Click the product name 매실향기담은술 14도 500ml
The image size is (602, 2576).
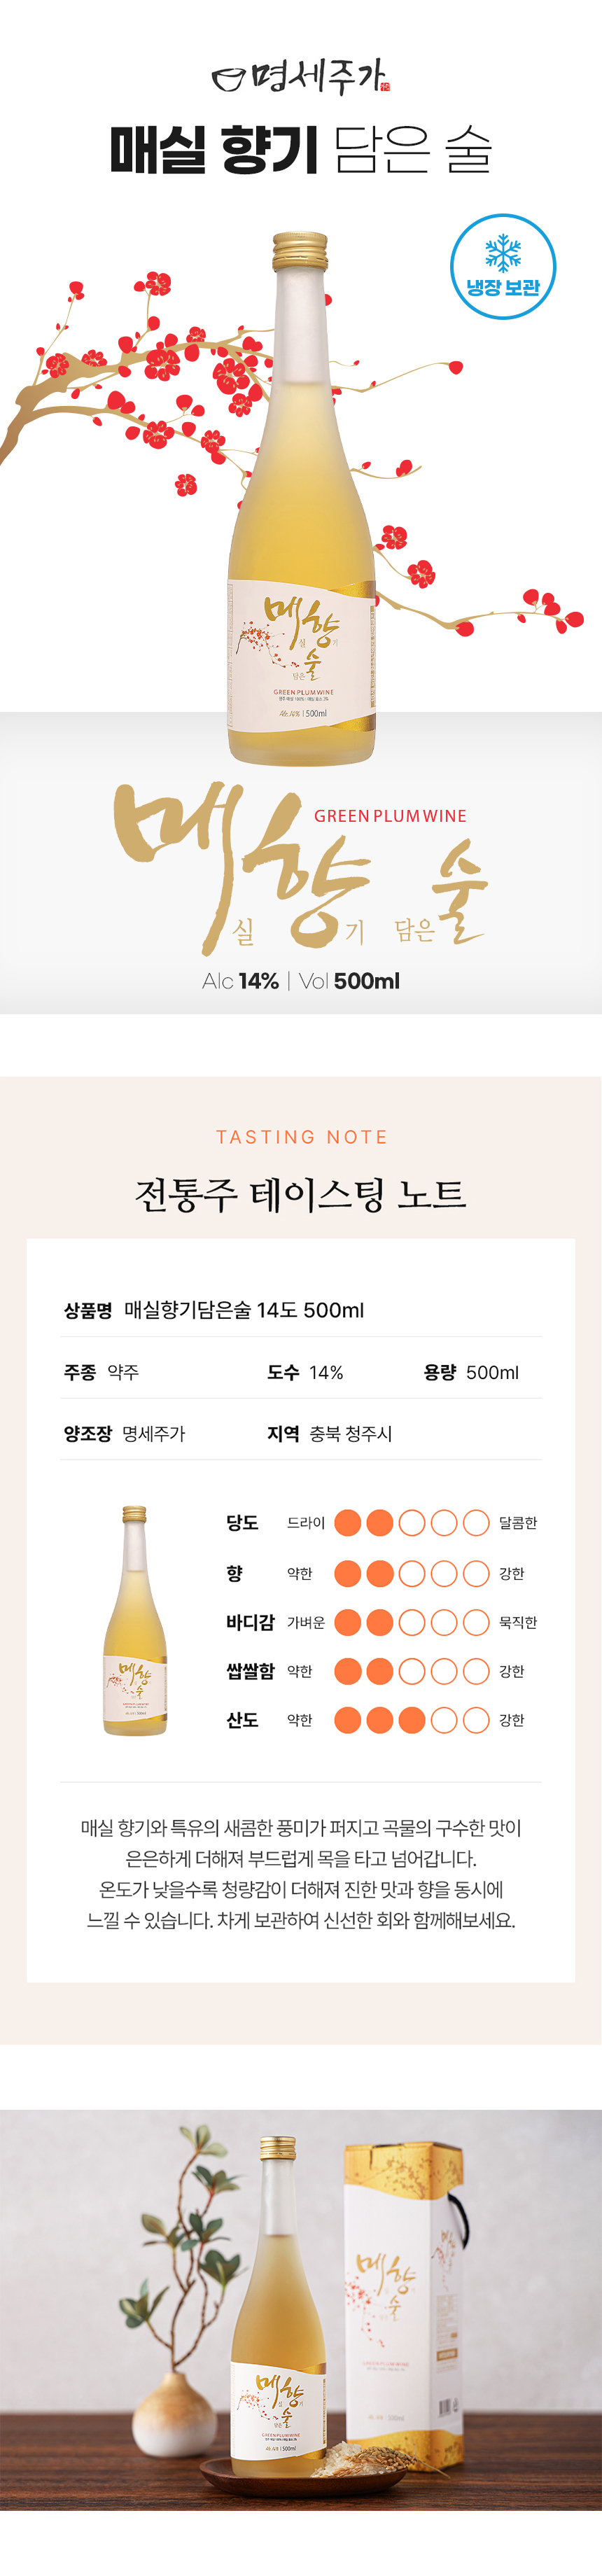click(244, 1310)
